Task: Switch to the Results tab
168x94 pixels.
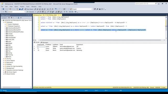Action: click(x=36, y=42)
